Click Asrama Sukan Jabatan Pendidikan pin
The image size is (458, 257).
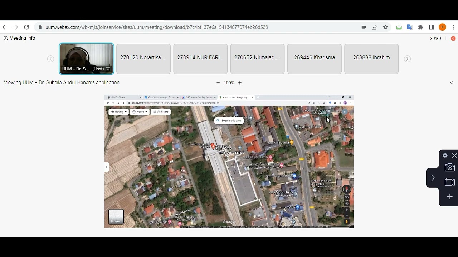pyautogui.click(x=282, y=165)
